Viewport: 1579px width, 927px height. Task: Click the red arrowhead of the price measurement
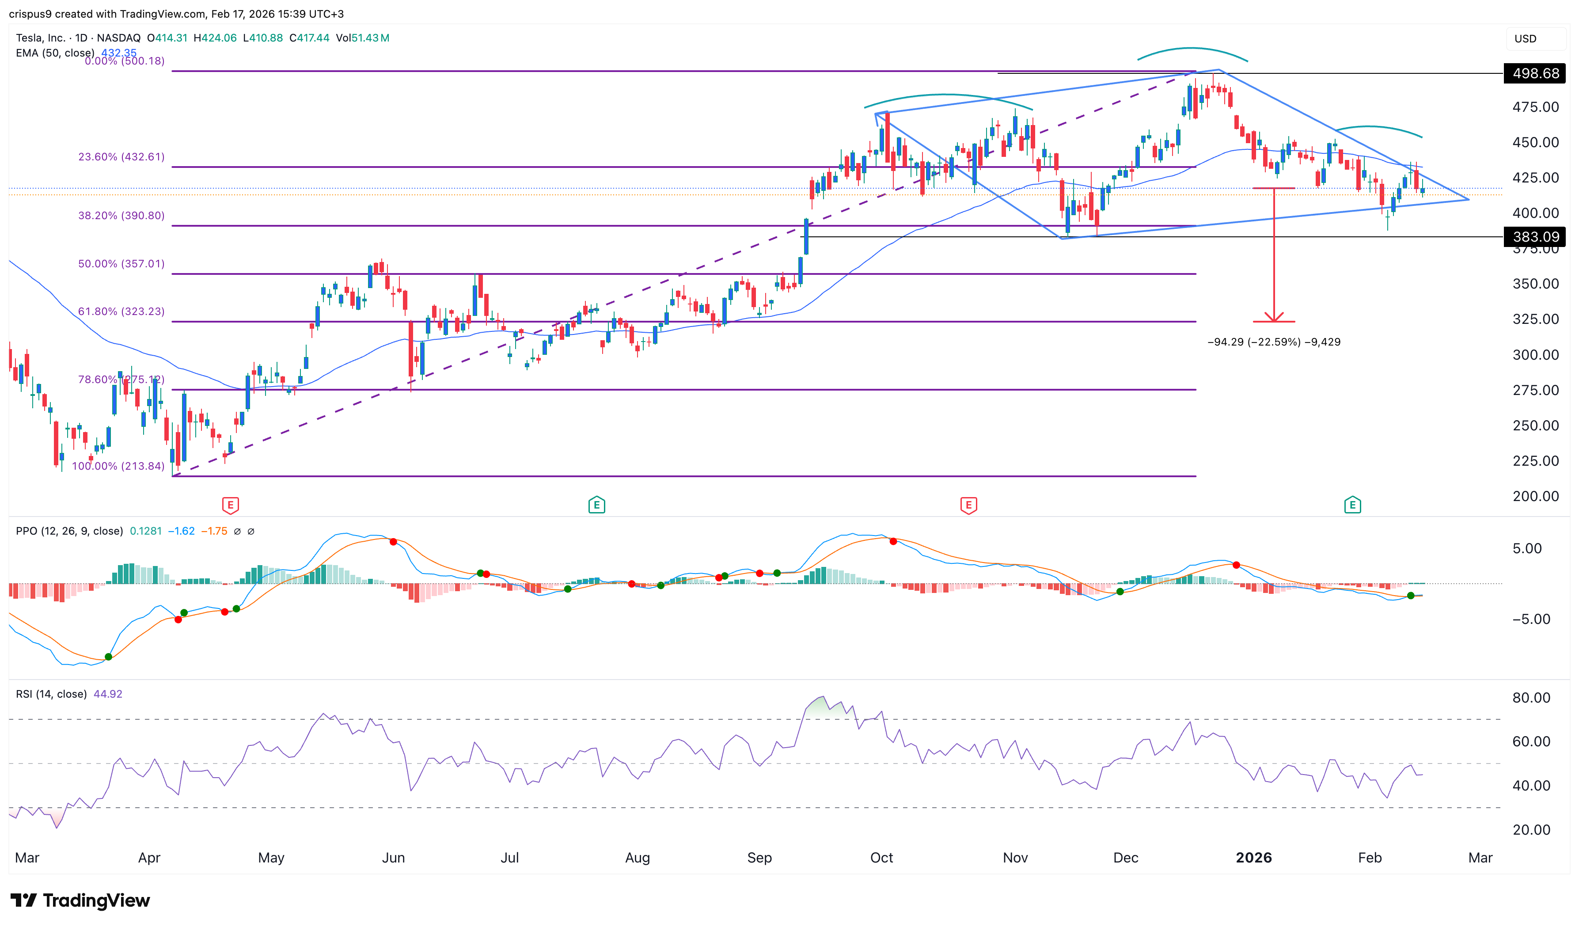point(1274,317)
